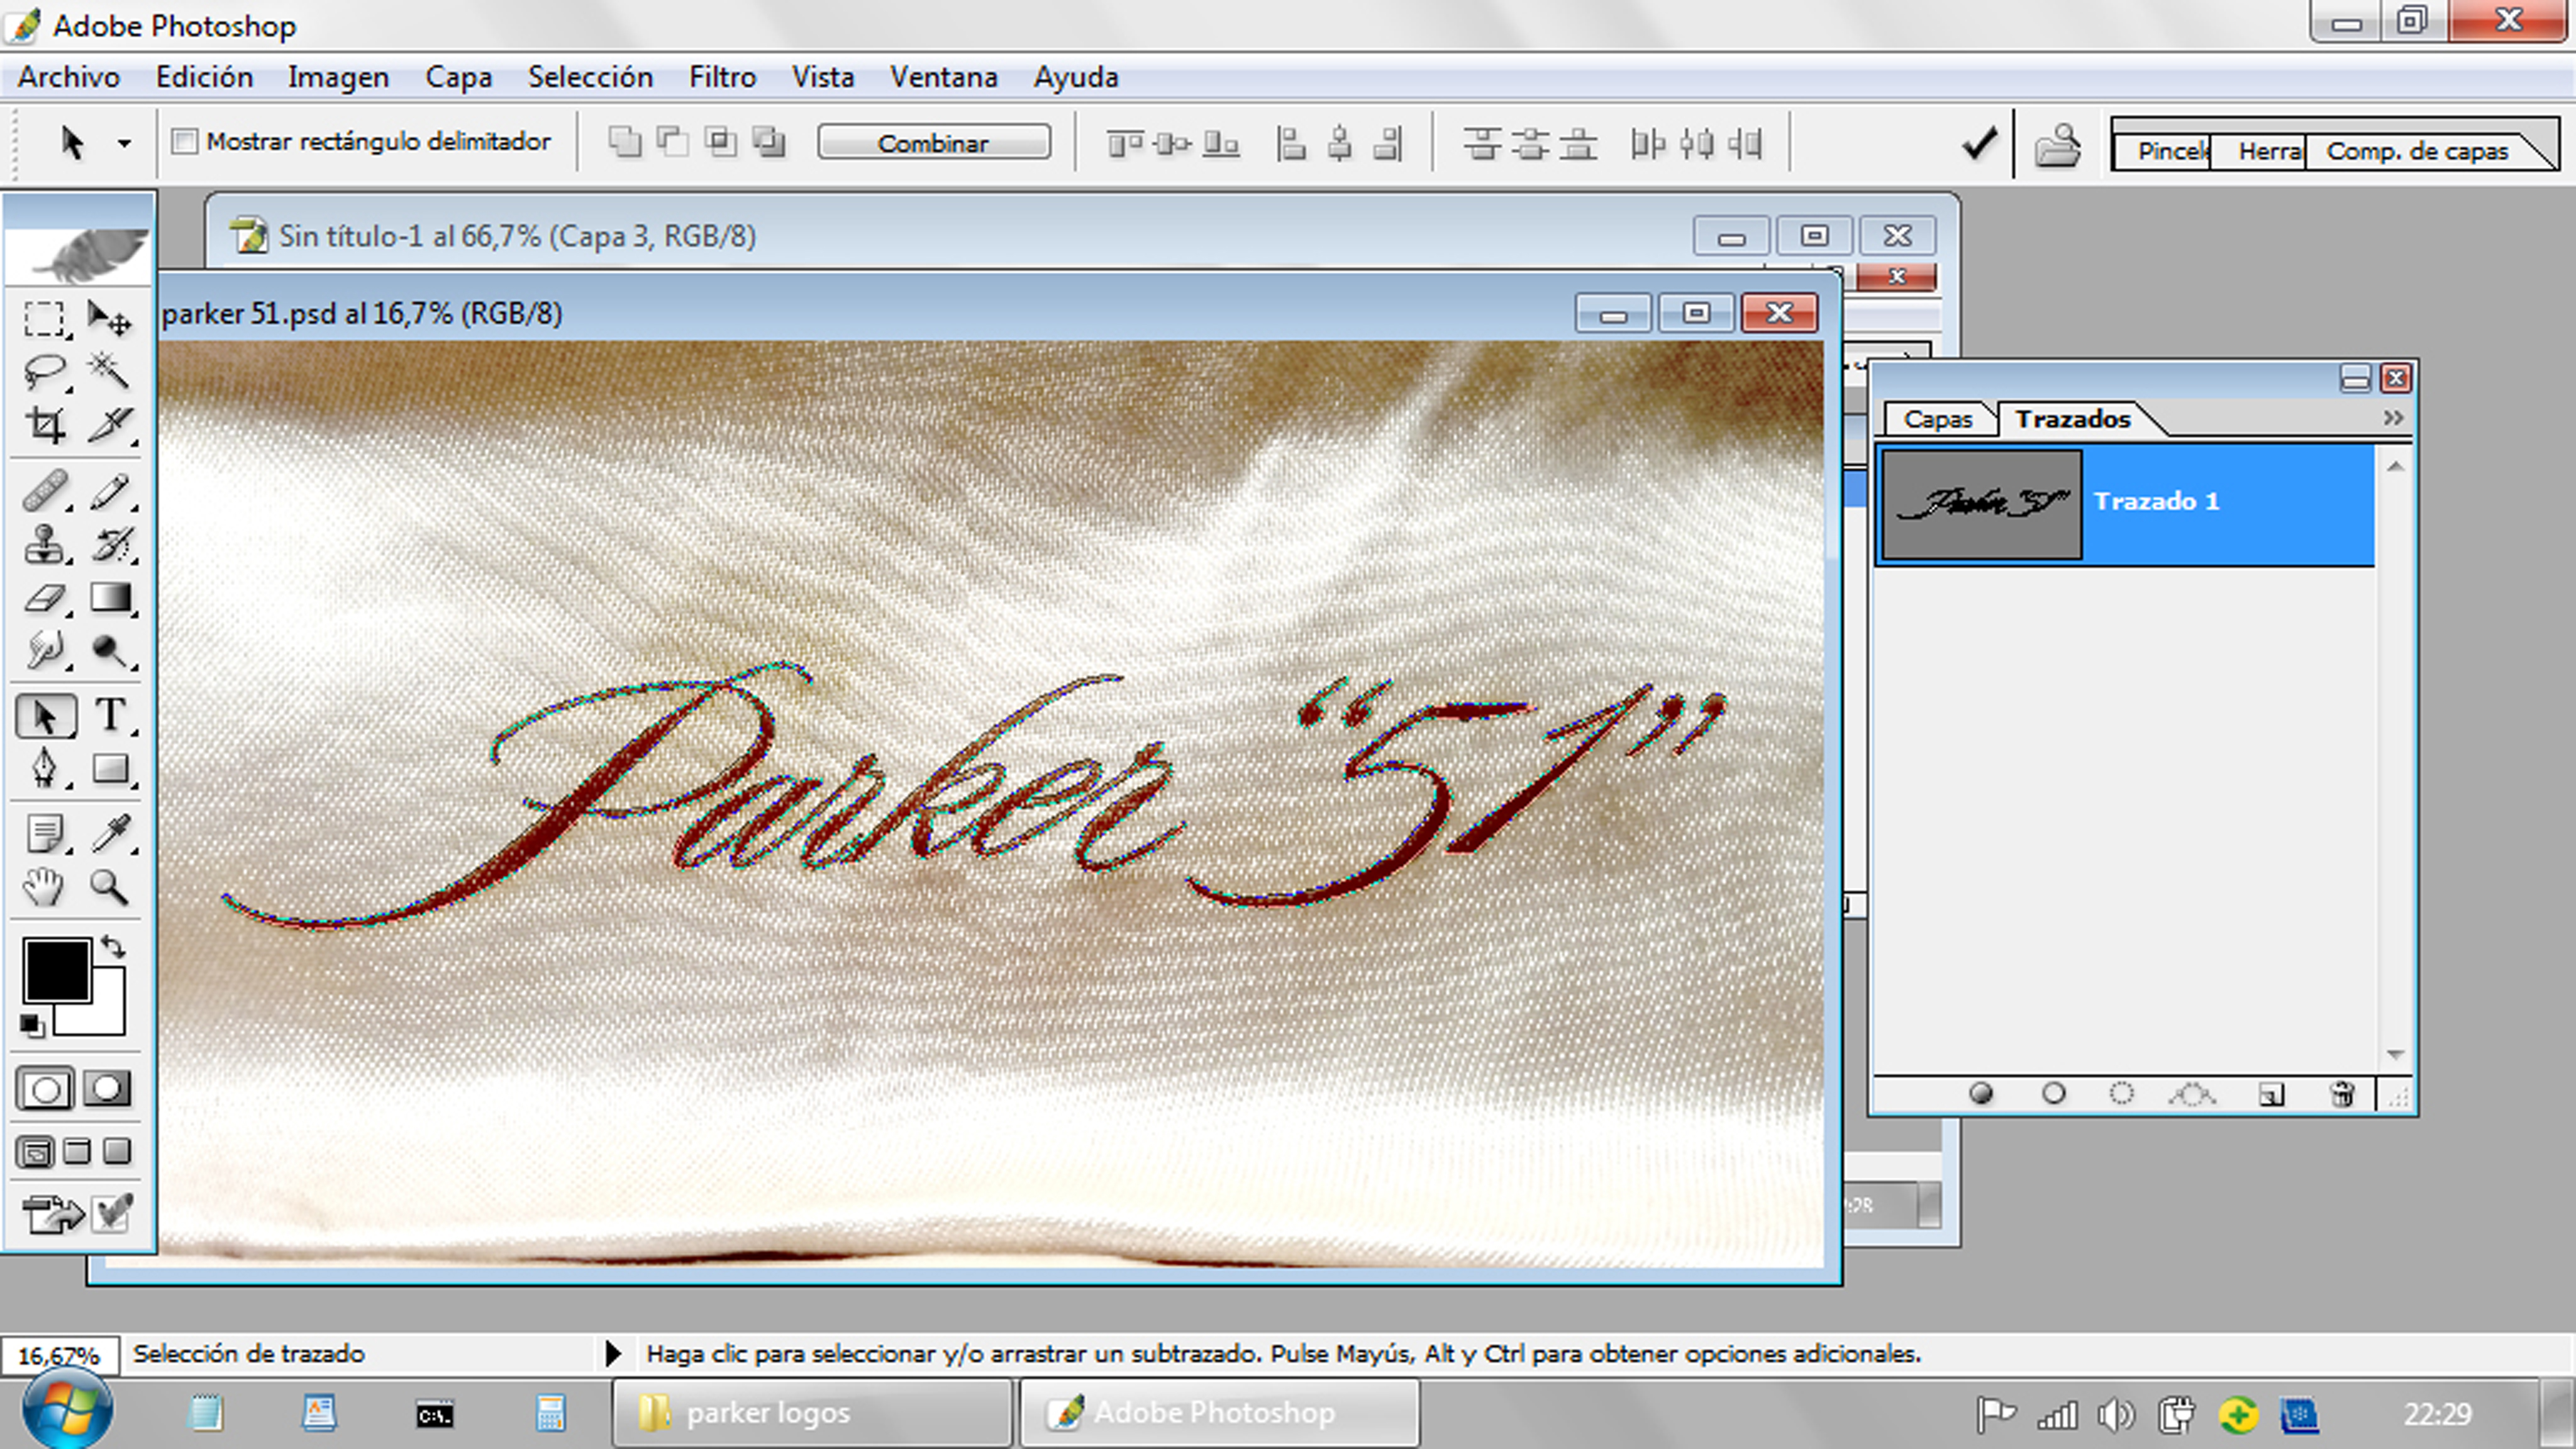The height and width of the screenshot is (1449, 2576).
Task: Switch to the Capas tab
Action: coord(1937,419)
